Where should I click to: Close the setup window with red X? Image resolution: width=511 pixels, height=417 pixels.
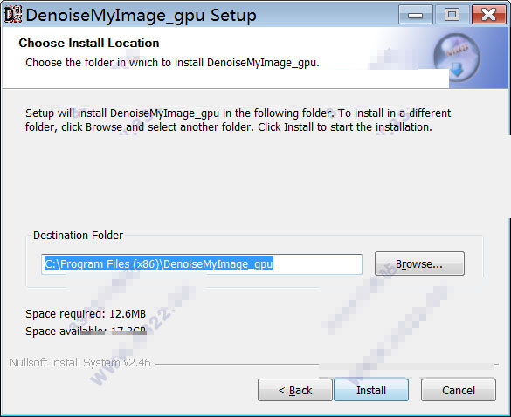click(489, 15)
